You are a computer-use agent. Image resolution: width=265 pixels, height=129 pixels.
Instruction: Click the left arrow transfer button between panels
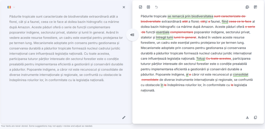[x=132, y=35]
